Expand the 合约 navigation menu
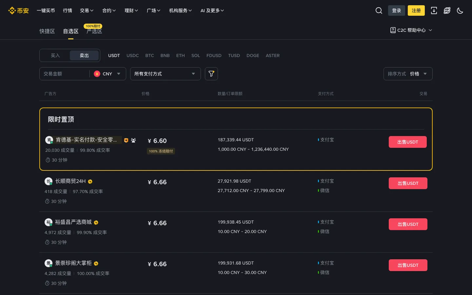472x295 pixels. pos(109,10)
